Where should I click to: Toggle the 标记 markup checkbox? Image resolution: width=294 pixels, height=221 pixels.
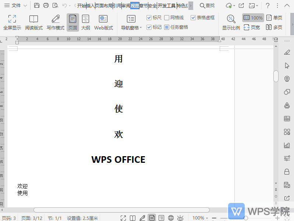pyautogui.click(x=154, y=27)
